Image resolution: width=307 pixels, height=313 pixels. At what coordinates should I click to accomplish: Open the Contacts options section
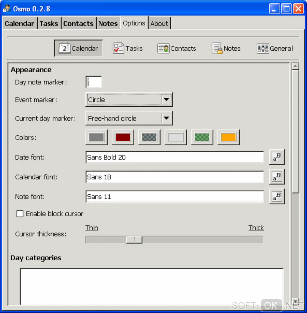click(177, 48)
